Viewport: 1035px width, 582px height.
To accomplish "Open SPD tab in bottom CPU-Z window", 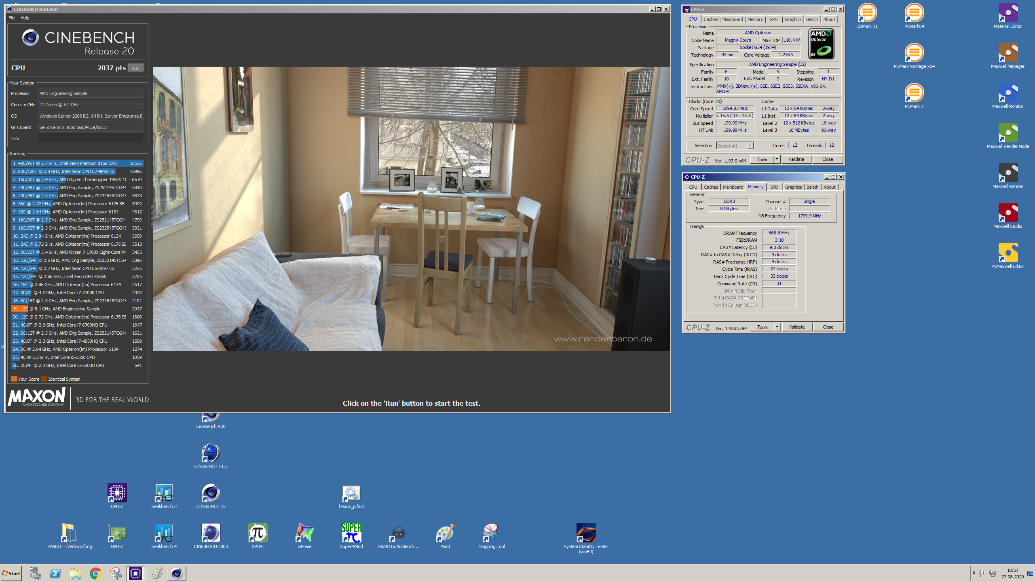I will (x=774, y=187).
